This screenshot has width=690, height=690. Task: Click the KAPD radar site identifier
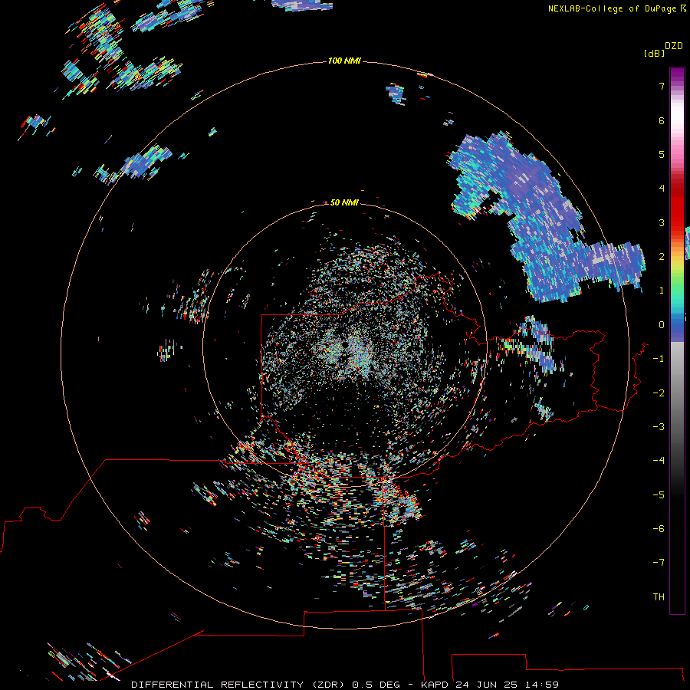point(435,685)
